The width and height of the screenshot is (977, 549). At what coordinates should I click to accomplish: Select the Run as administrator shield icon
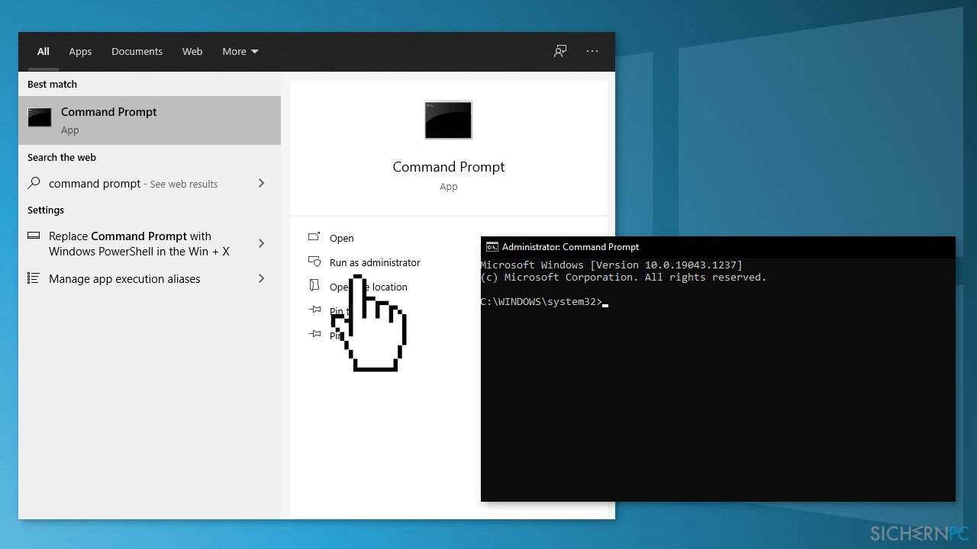(x=314, y=262)
